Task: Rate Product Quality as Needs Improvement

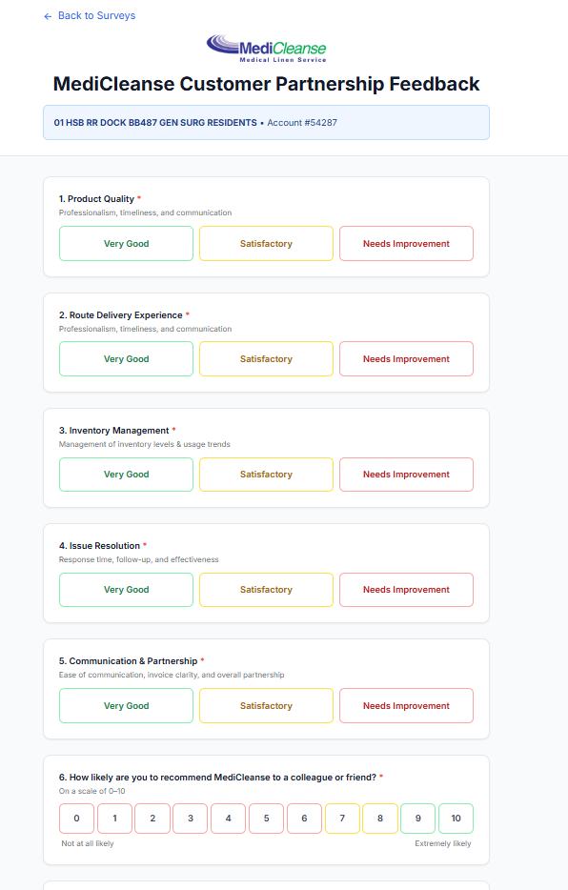Action: coord(406,244)
